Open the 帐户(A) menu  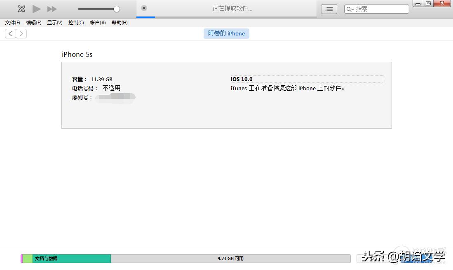(x=98, y=23)
